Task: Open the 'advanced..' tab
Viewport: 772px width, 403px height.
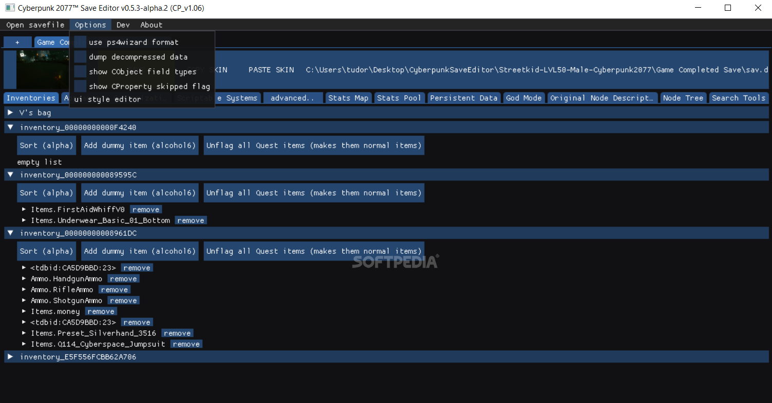Action: pyautogui.click(x=293, y=98)
